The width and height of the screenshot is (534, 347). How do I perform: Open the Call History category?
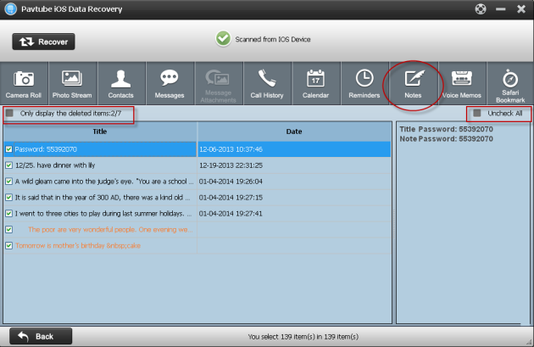267,83
